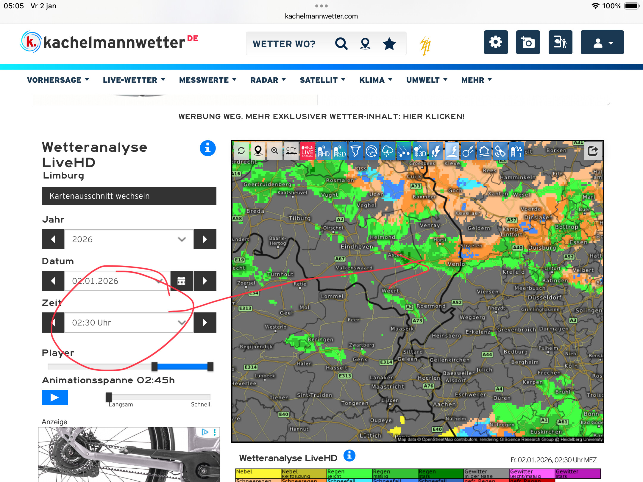Switch to HD radar layer
The width and height of the screenshot is (643, 482).
click(324, 151)
